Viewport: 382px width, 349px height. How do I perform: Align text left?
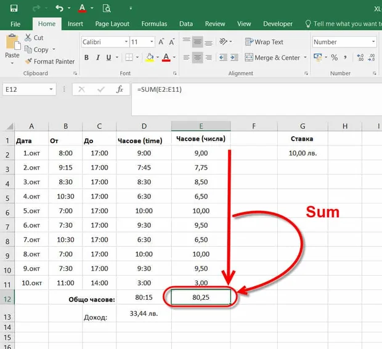(x=186, y=57)
